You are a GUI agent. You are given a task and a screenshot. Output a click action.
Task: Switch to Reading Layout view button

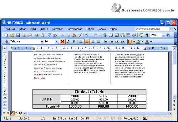click(21, 113)
